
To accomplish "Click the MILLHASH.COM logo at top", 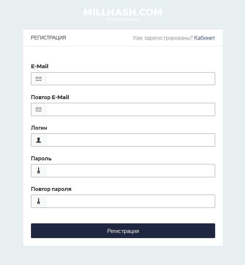I will (x=123, y=12).
